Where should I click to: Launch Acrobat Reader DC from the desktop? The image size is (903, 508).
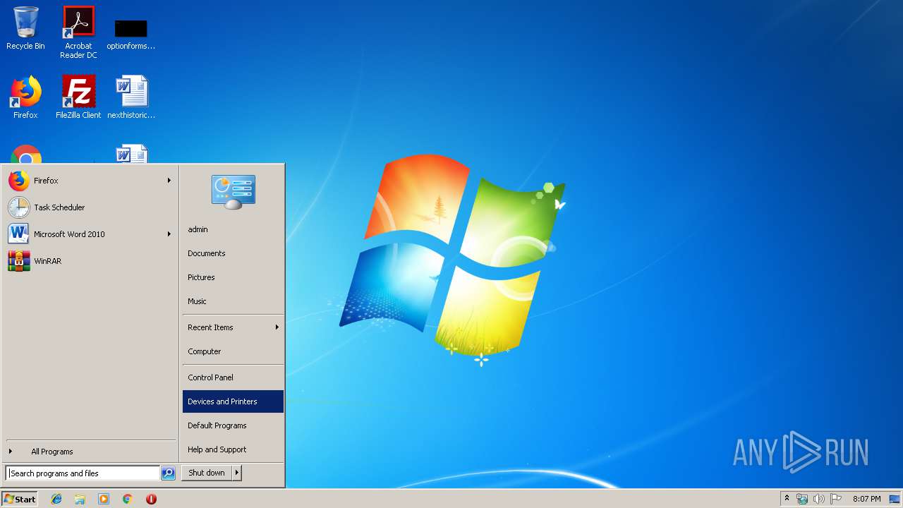pos(78,32)
